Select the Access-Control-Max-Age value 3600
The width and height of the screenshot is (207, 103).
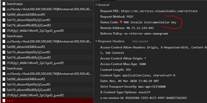tap(142, 64)
